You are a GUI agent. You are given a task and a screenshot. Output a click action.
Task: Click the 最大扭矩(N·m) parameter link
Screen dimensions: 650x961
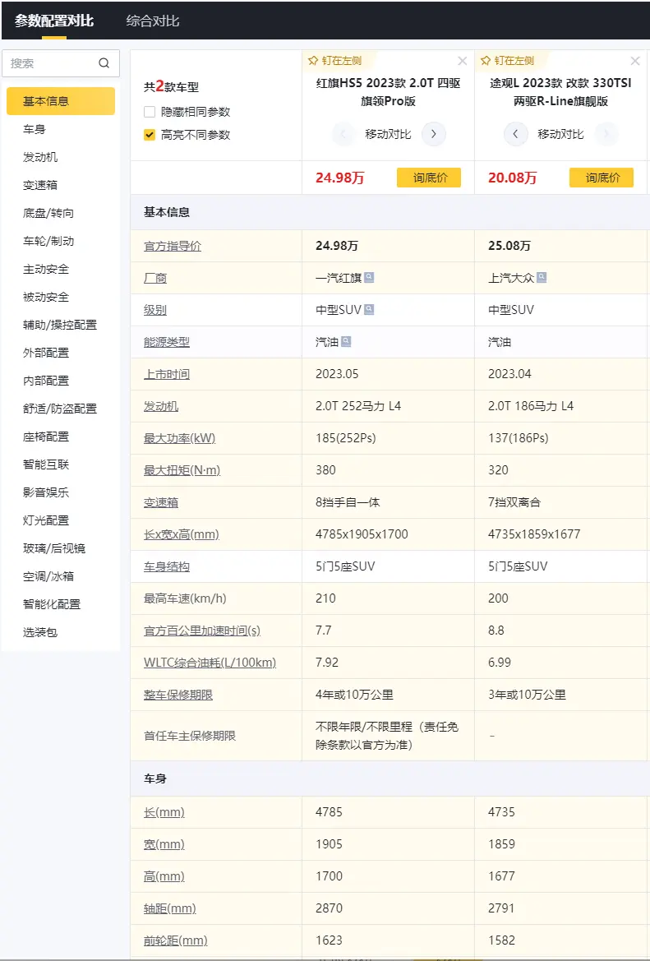tap(182, 470)
